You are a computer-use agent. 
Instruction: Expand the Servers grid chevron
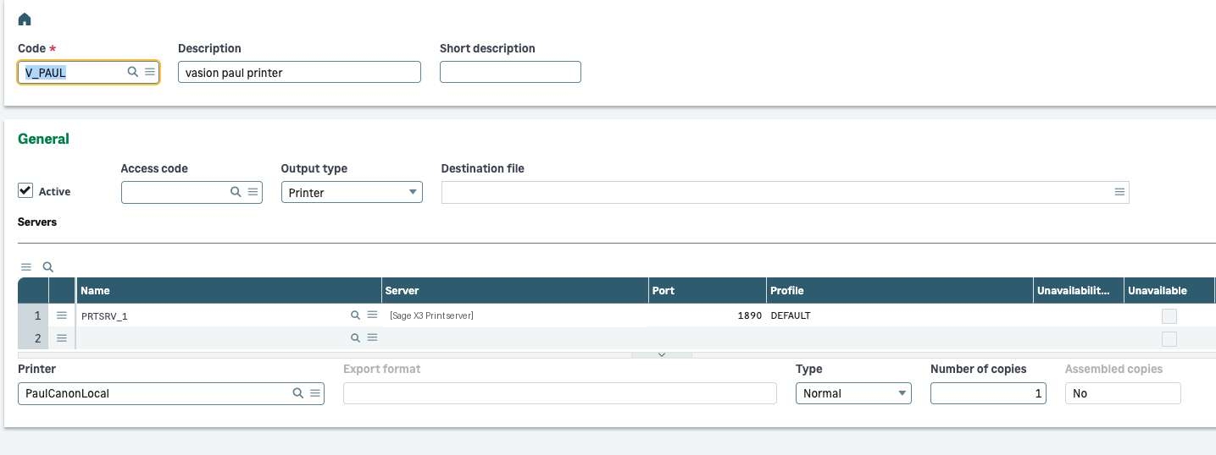click(662, 354)
